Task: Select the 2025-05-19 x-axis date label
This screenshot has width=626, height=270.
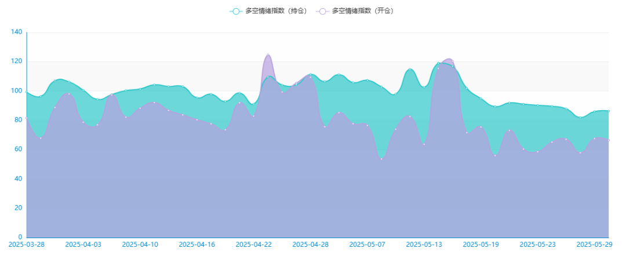Action: coord(481,245)
